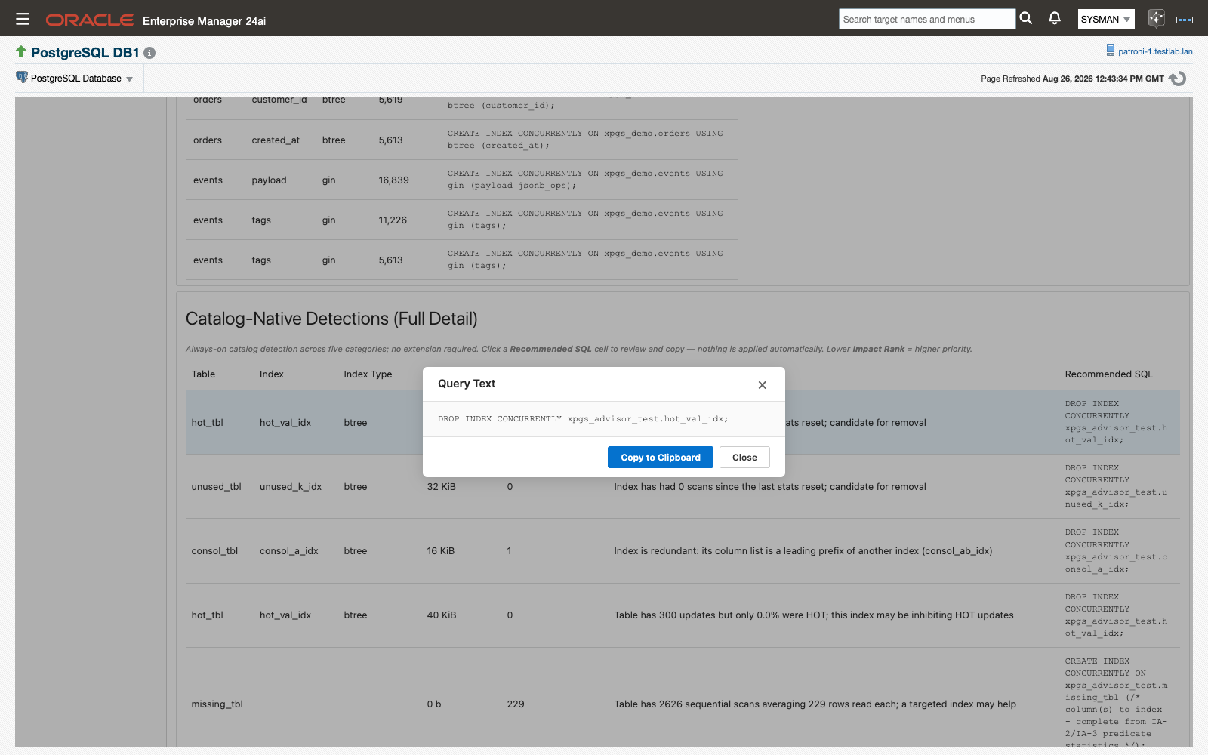Open Recommended SQL for missing_tbl row
Image resolution: width=1208 pixels, height=755 pixels.
tap(1116, 703)
